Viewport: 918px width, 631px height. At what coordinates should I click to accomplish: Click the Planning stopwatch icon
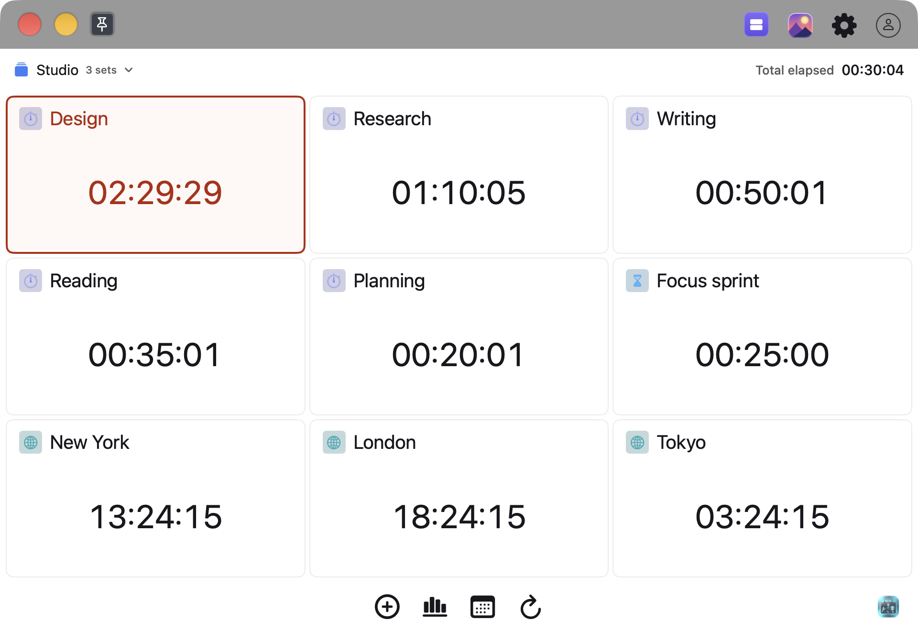(x=334, y=281)
